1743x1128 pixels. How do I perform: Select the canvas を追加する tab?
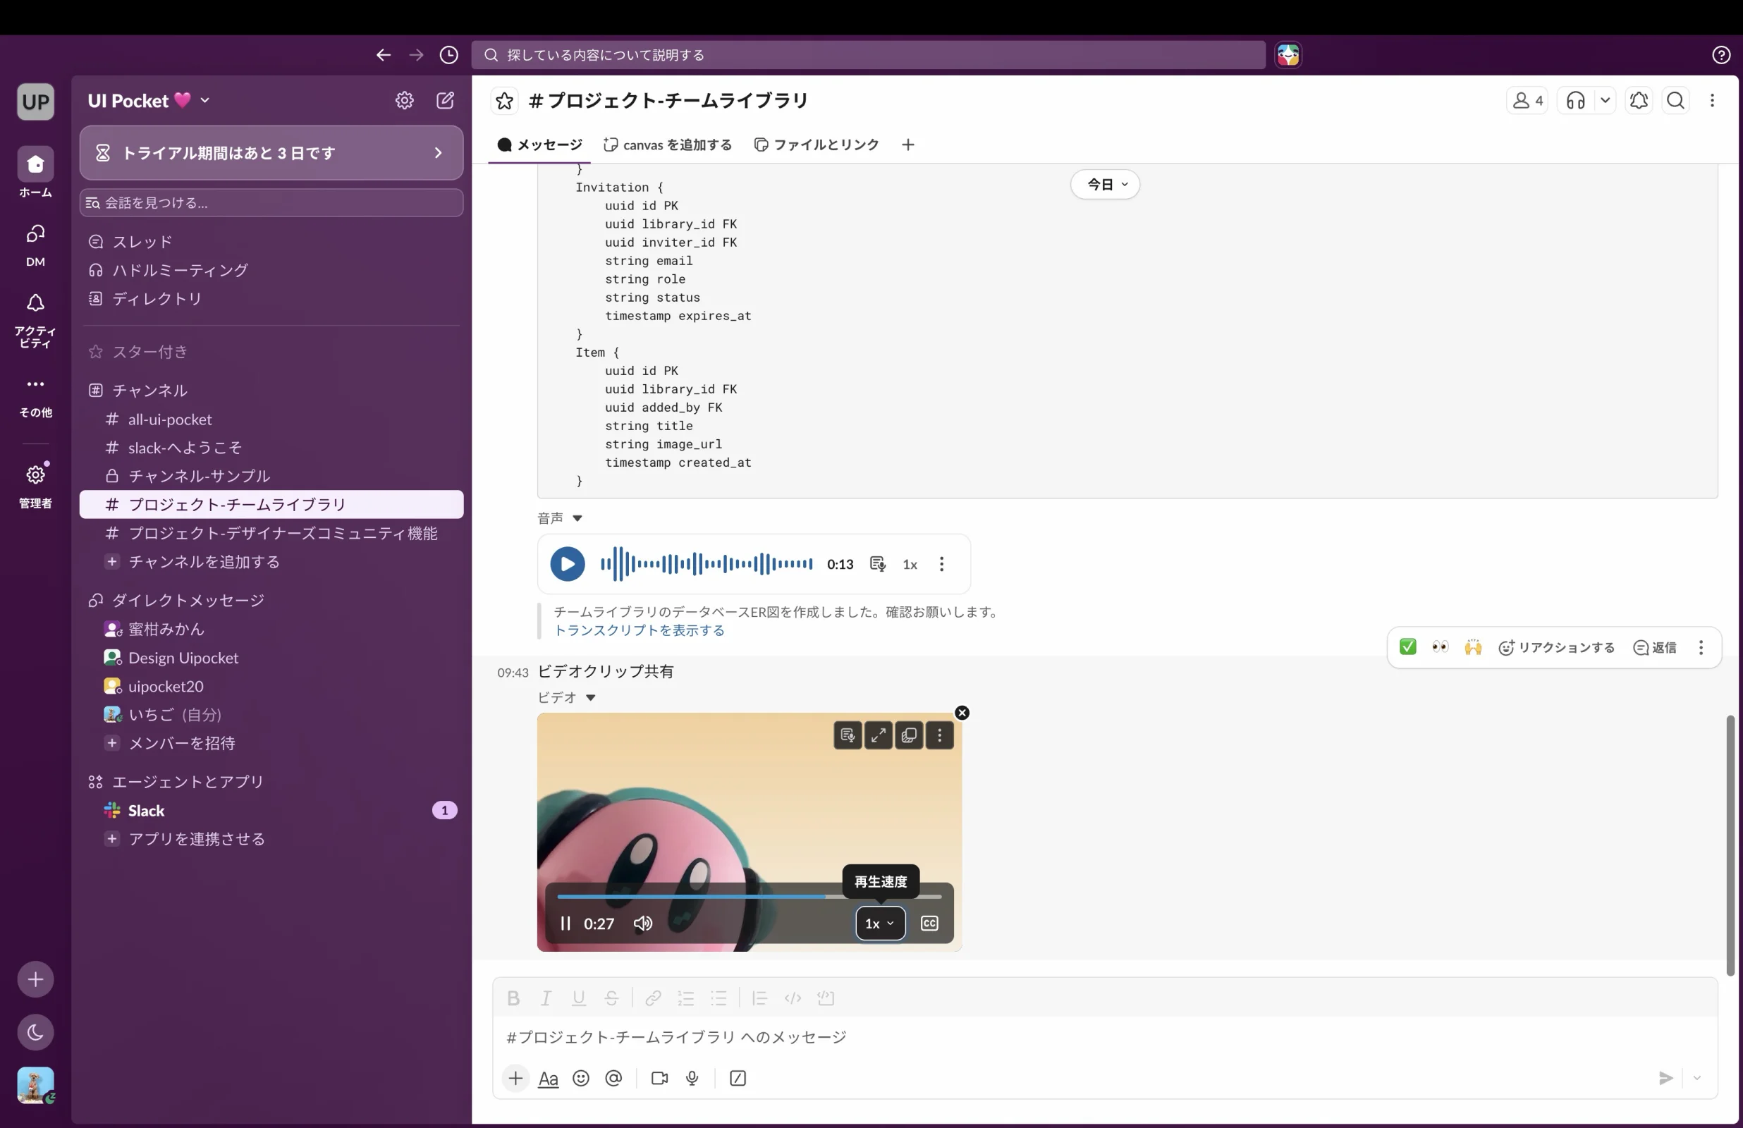(x=667, y=145)
